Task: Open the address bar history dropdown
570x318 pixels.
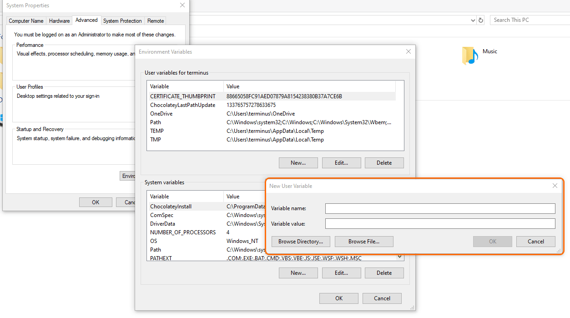Action: coord(473,20)
